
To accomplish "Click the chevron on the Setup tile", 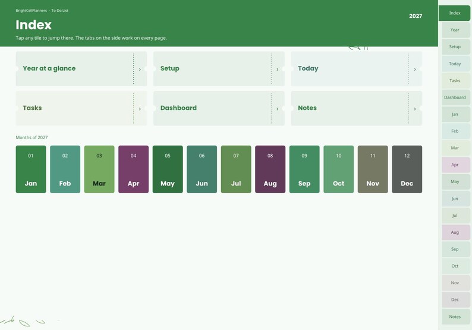I will [277, 69].
